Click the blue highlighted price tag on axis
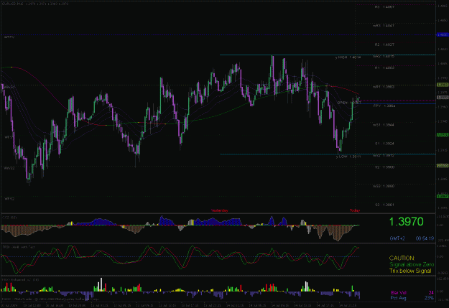This screenshot has width=449, height=308. coord(443,34)
